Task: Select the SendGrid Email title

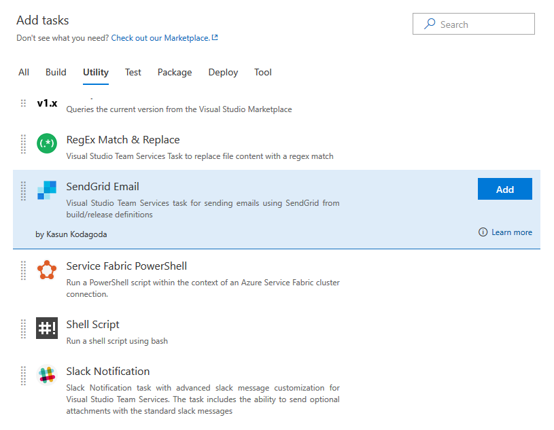Action: click(103, 186)
